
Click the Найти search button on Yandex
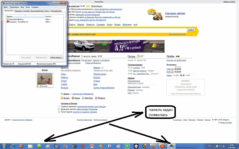click(x=191, y=30)
